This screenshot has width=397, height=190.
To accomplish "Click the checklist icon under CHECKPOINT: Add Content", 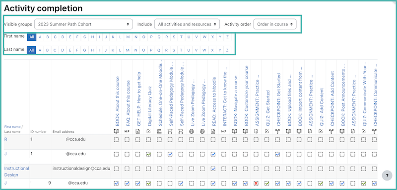I will [x=331, y=131].
